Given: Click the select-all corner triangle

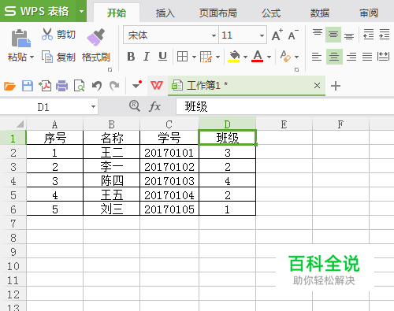Looking at the screenshot, I should [20, 124].
